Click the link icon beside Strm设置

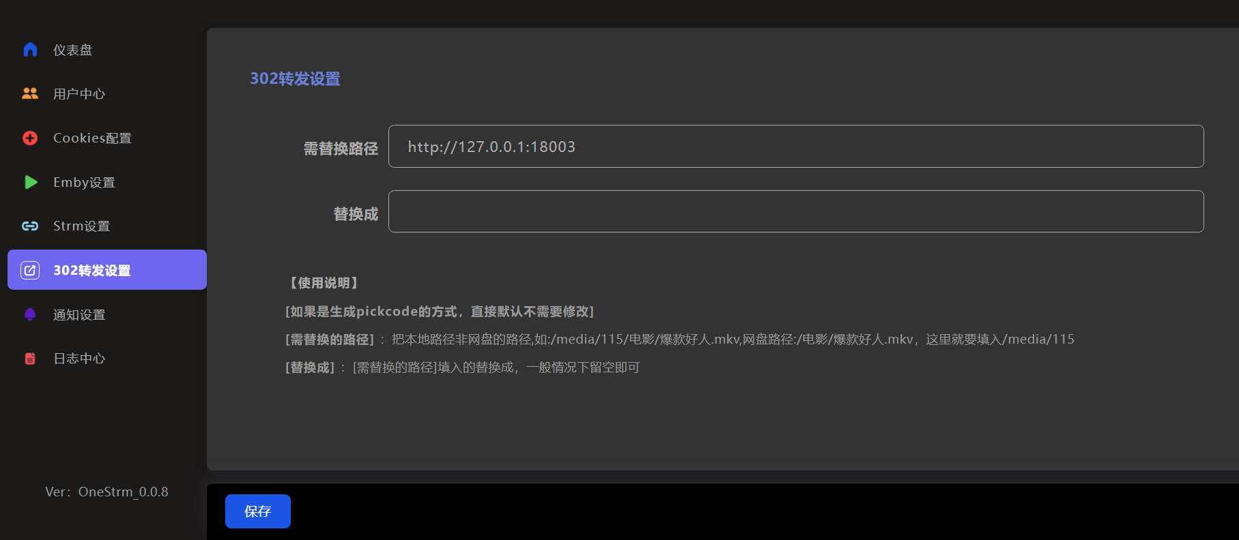click(x=30, y=226)
